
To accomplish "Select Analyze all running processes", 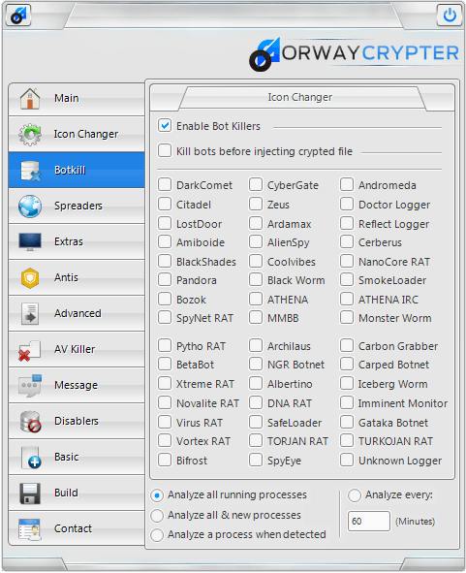I will [157, 495].
